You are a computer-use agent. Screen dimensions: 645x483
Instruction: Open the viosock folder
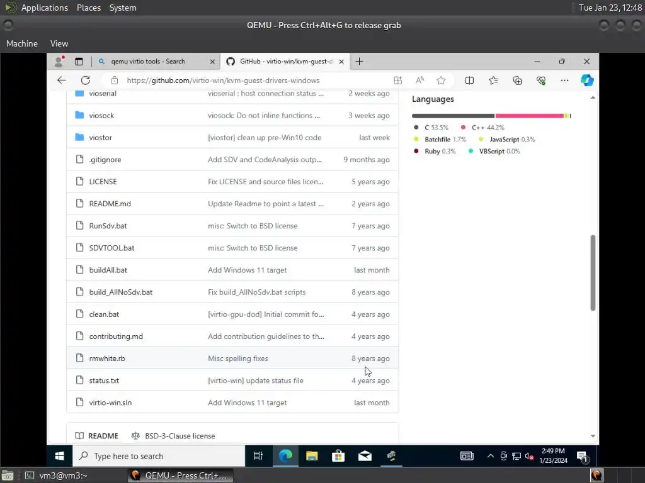(101, 116)
